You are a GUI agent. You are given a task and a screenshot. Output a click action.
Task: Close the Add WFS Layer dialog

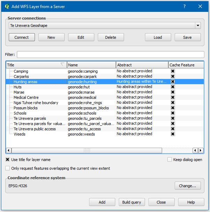pos(200,6)
